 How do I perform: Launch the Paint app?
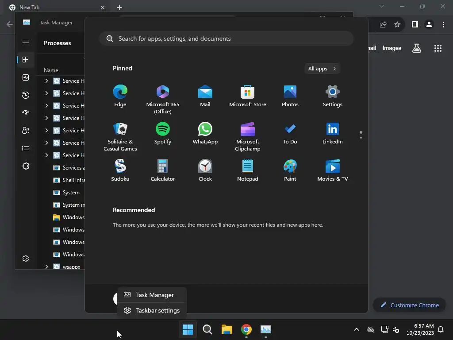(x=290, y=170)
